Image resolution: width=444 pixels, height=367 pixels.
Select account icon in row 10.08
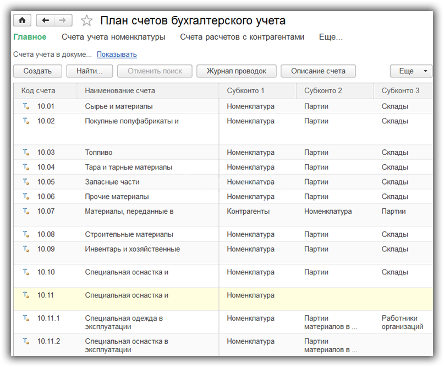26,235
